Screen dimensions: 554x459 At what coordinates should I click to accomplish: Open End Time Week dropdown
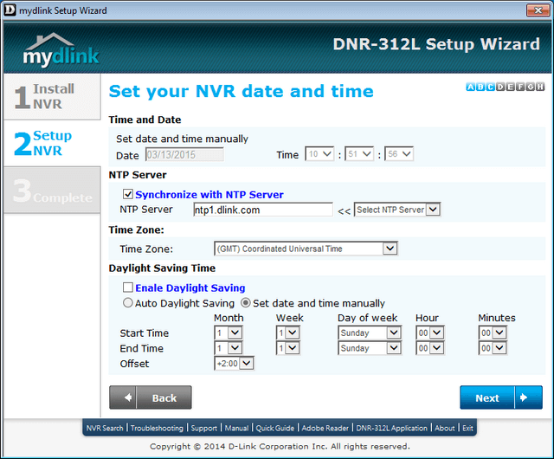[288, 348]
